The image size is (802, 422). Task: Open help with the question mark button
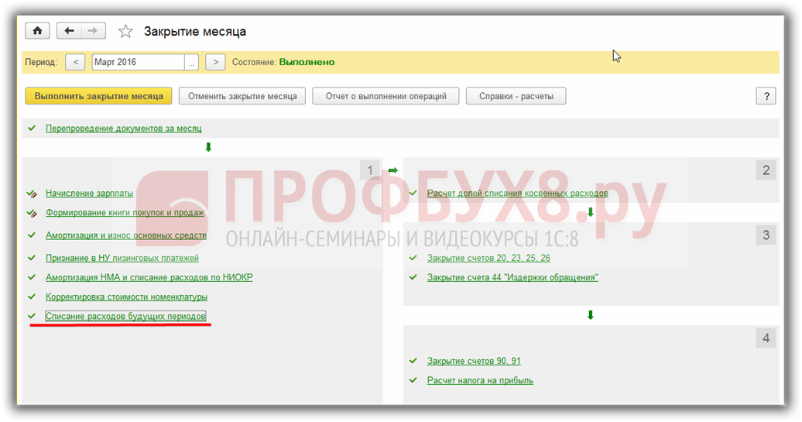pyautogui.click(x=765, y=96)
